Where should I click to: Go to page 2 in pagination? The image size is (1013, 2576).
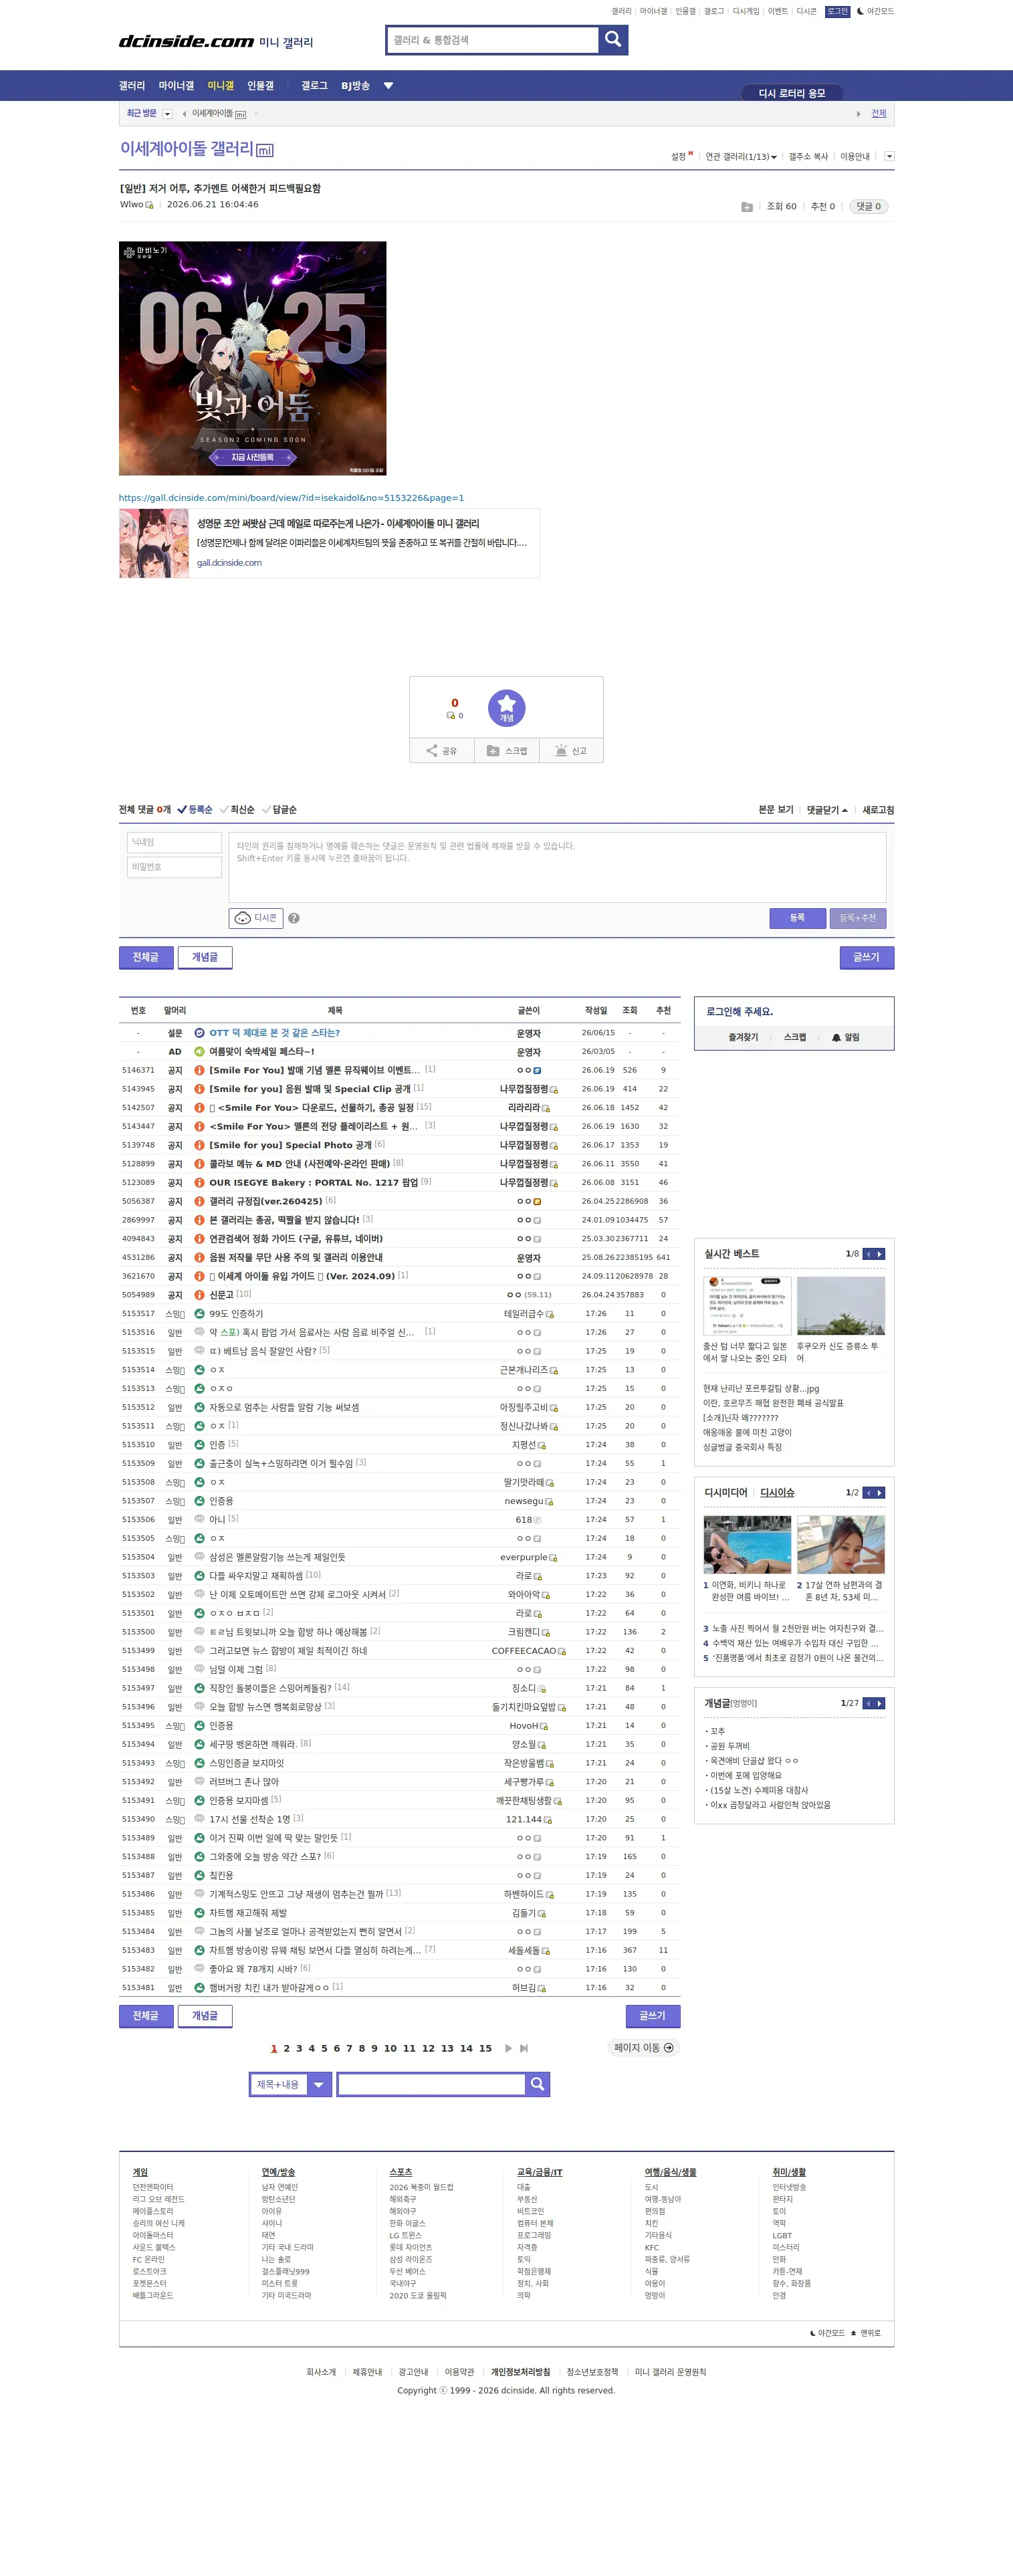pyautogui.click(x=286, y=2048)
